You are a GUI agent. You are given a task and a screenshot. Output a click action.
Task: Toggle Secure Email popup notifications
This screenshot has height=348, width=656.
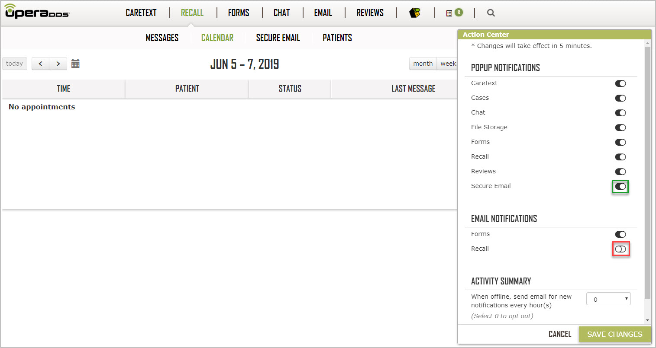(620, 186)
